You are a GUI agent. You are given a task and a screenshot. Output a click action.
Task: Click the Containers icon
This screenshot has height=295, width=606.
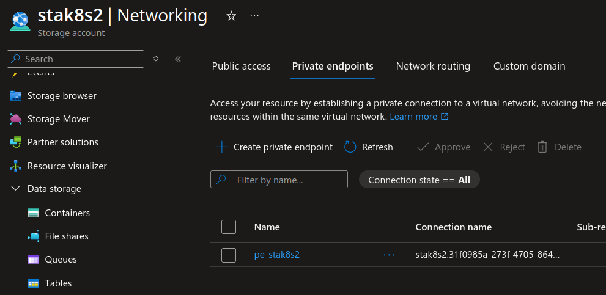coord(34,213)
